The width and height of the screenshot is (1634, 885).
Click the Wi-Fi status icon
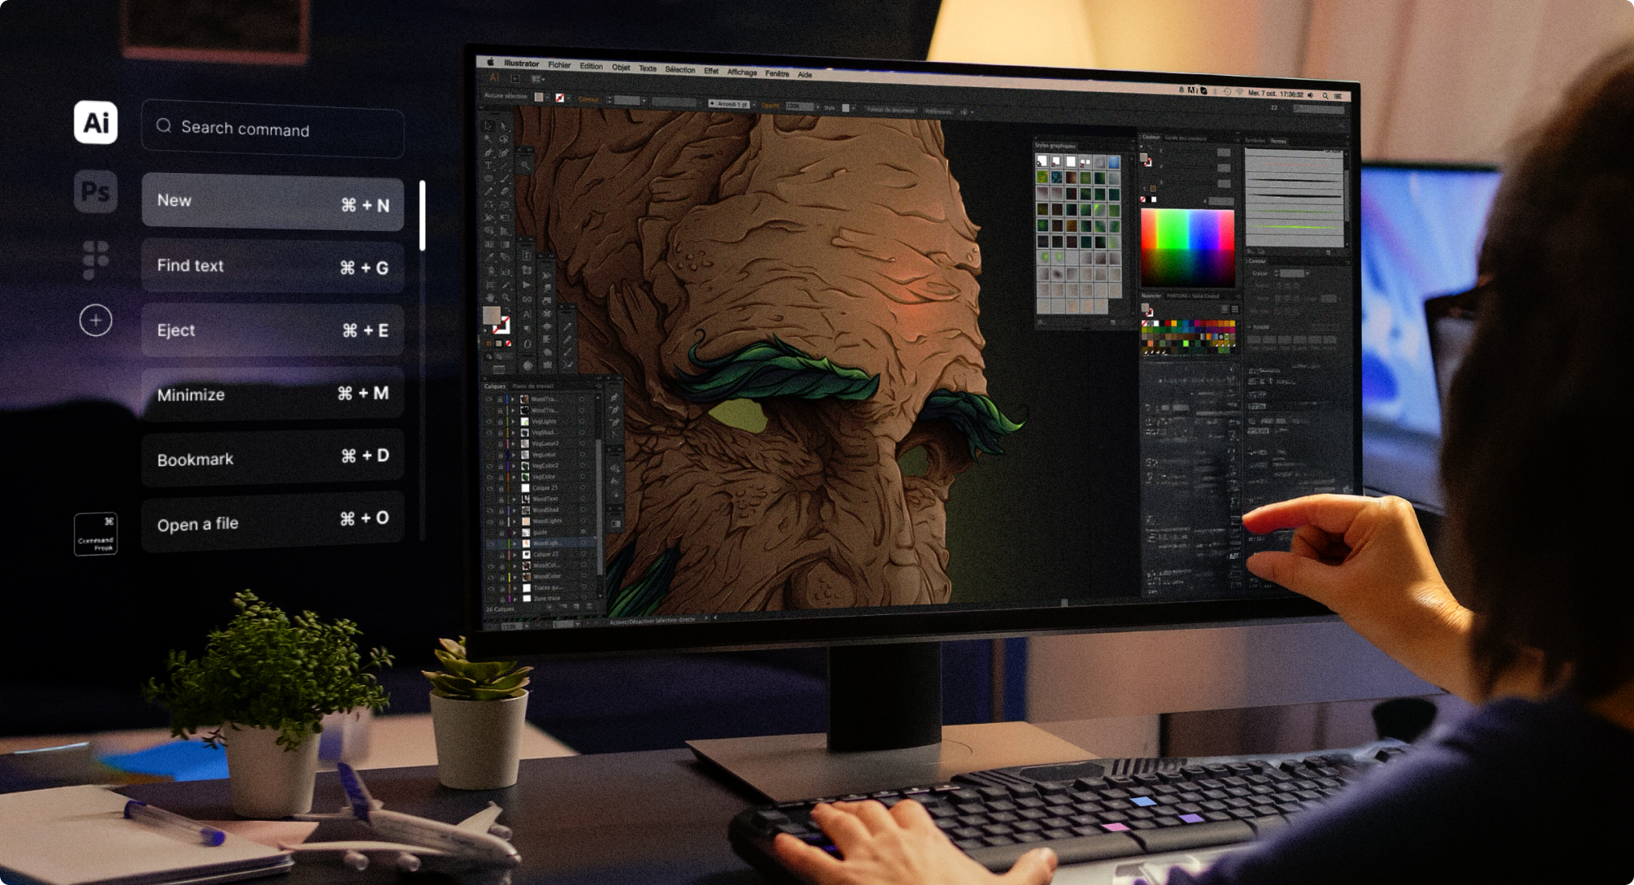point(1239,92)
